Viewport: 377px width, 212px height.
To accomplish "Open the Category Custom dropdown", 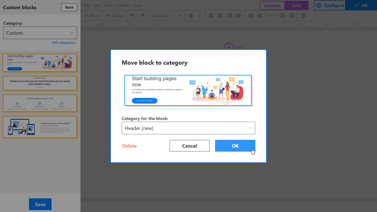I will 40,33.
